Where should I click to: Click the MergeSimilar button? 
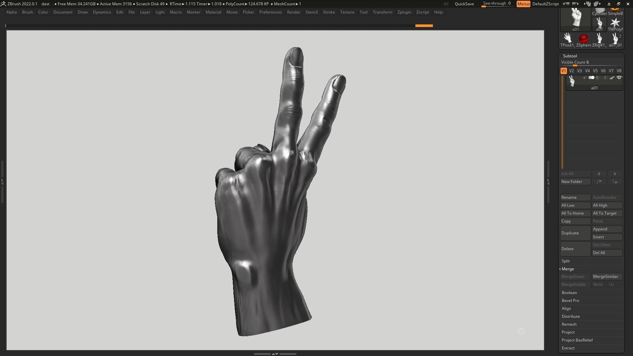[x=607, y=277]
